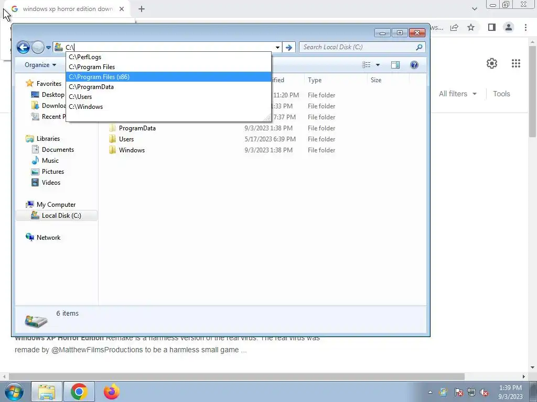Screen dimensions: 537x402
Task: Click Chrome profile avatar icon
Action: pyautogui.click(x=509, y=27)
